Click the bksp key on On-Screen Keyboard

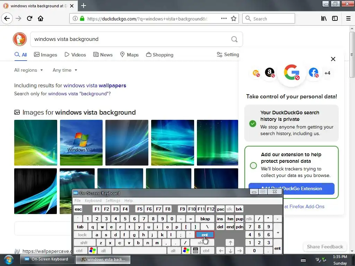pyautogui.click(x=205, y=219)
